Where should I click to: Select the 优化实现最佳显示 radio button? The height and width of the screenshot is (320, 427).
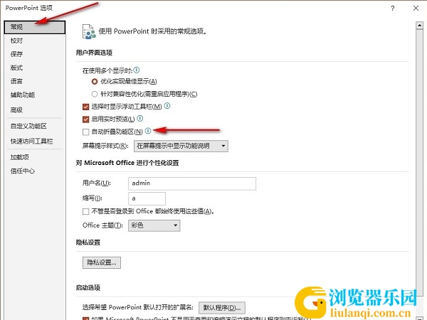tap(95, 81)
